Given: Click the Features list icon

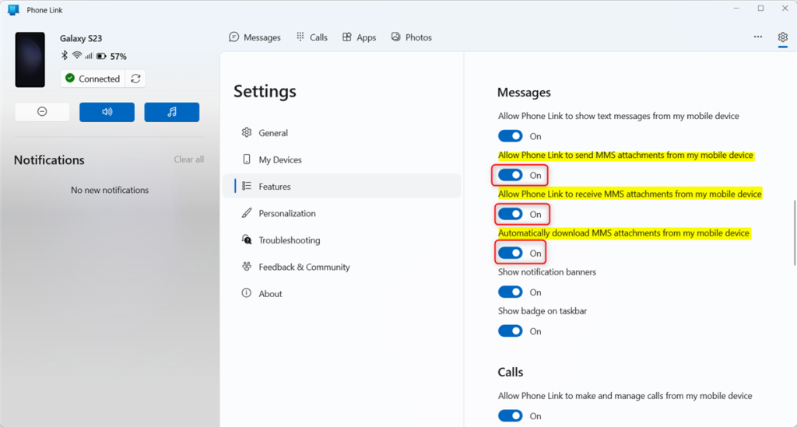Looking at the screenshot, I should point(247,186).
